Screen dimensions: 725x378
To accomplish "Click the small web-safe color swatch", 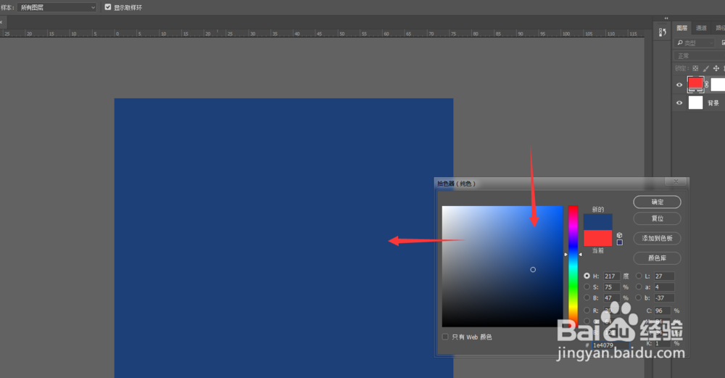I will pyautogui.click(x=620, y=242).
